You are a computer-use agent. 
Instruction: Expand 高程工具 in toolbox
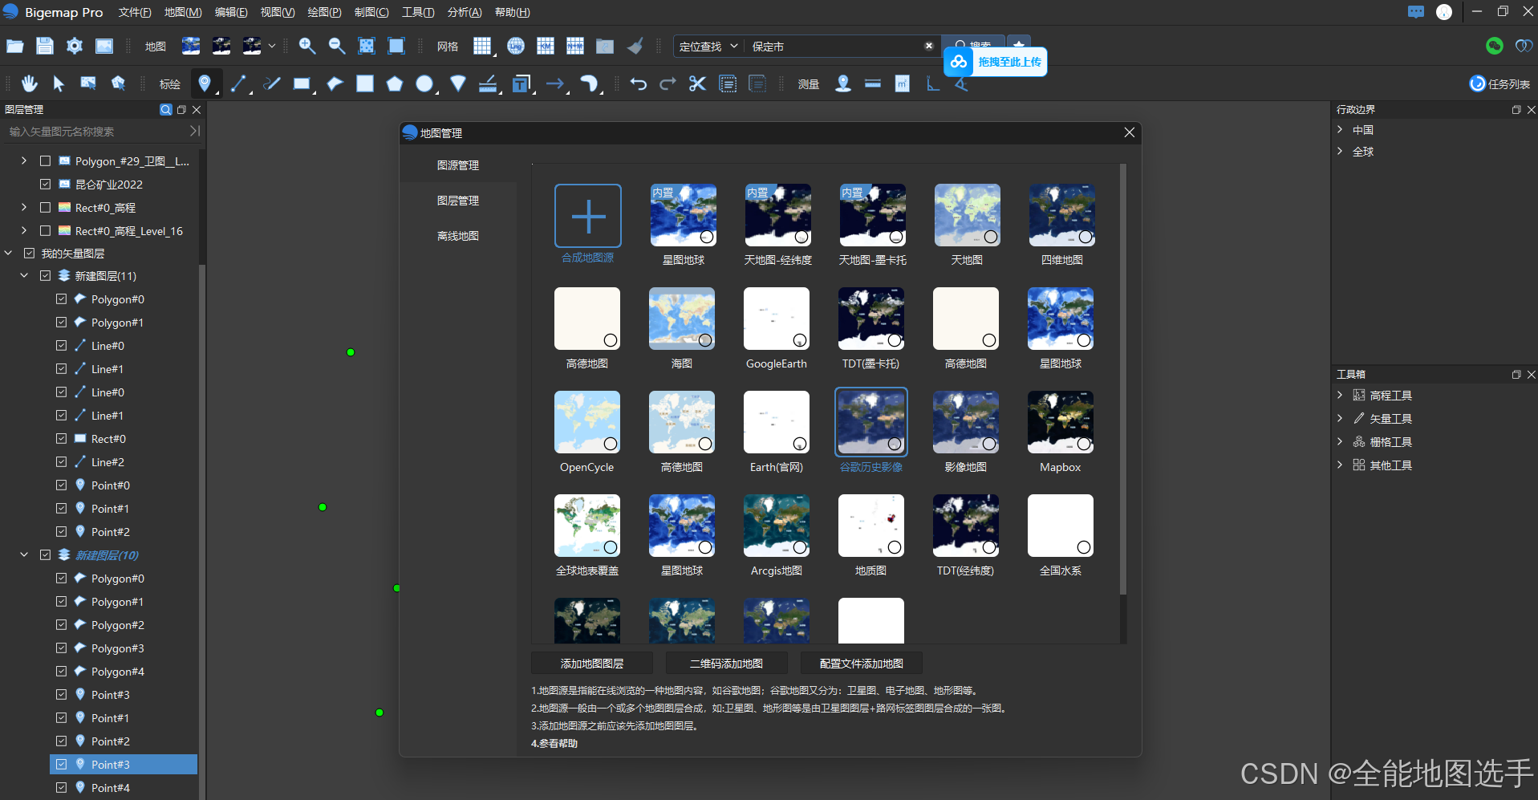(x=1340, y=395)
